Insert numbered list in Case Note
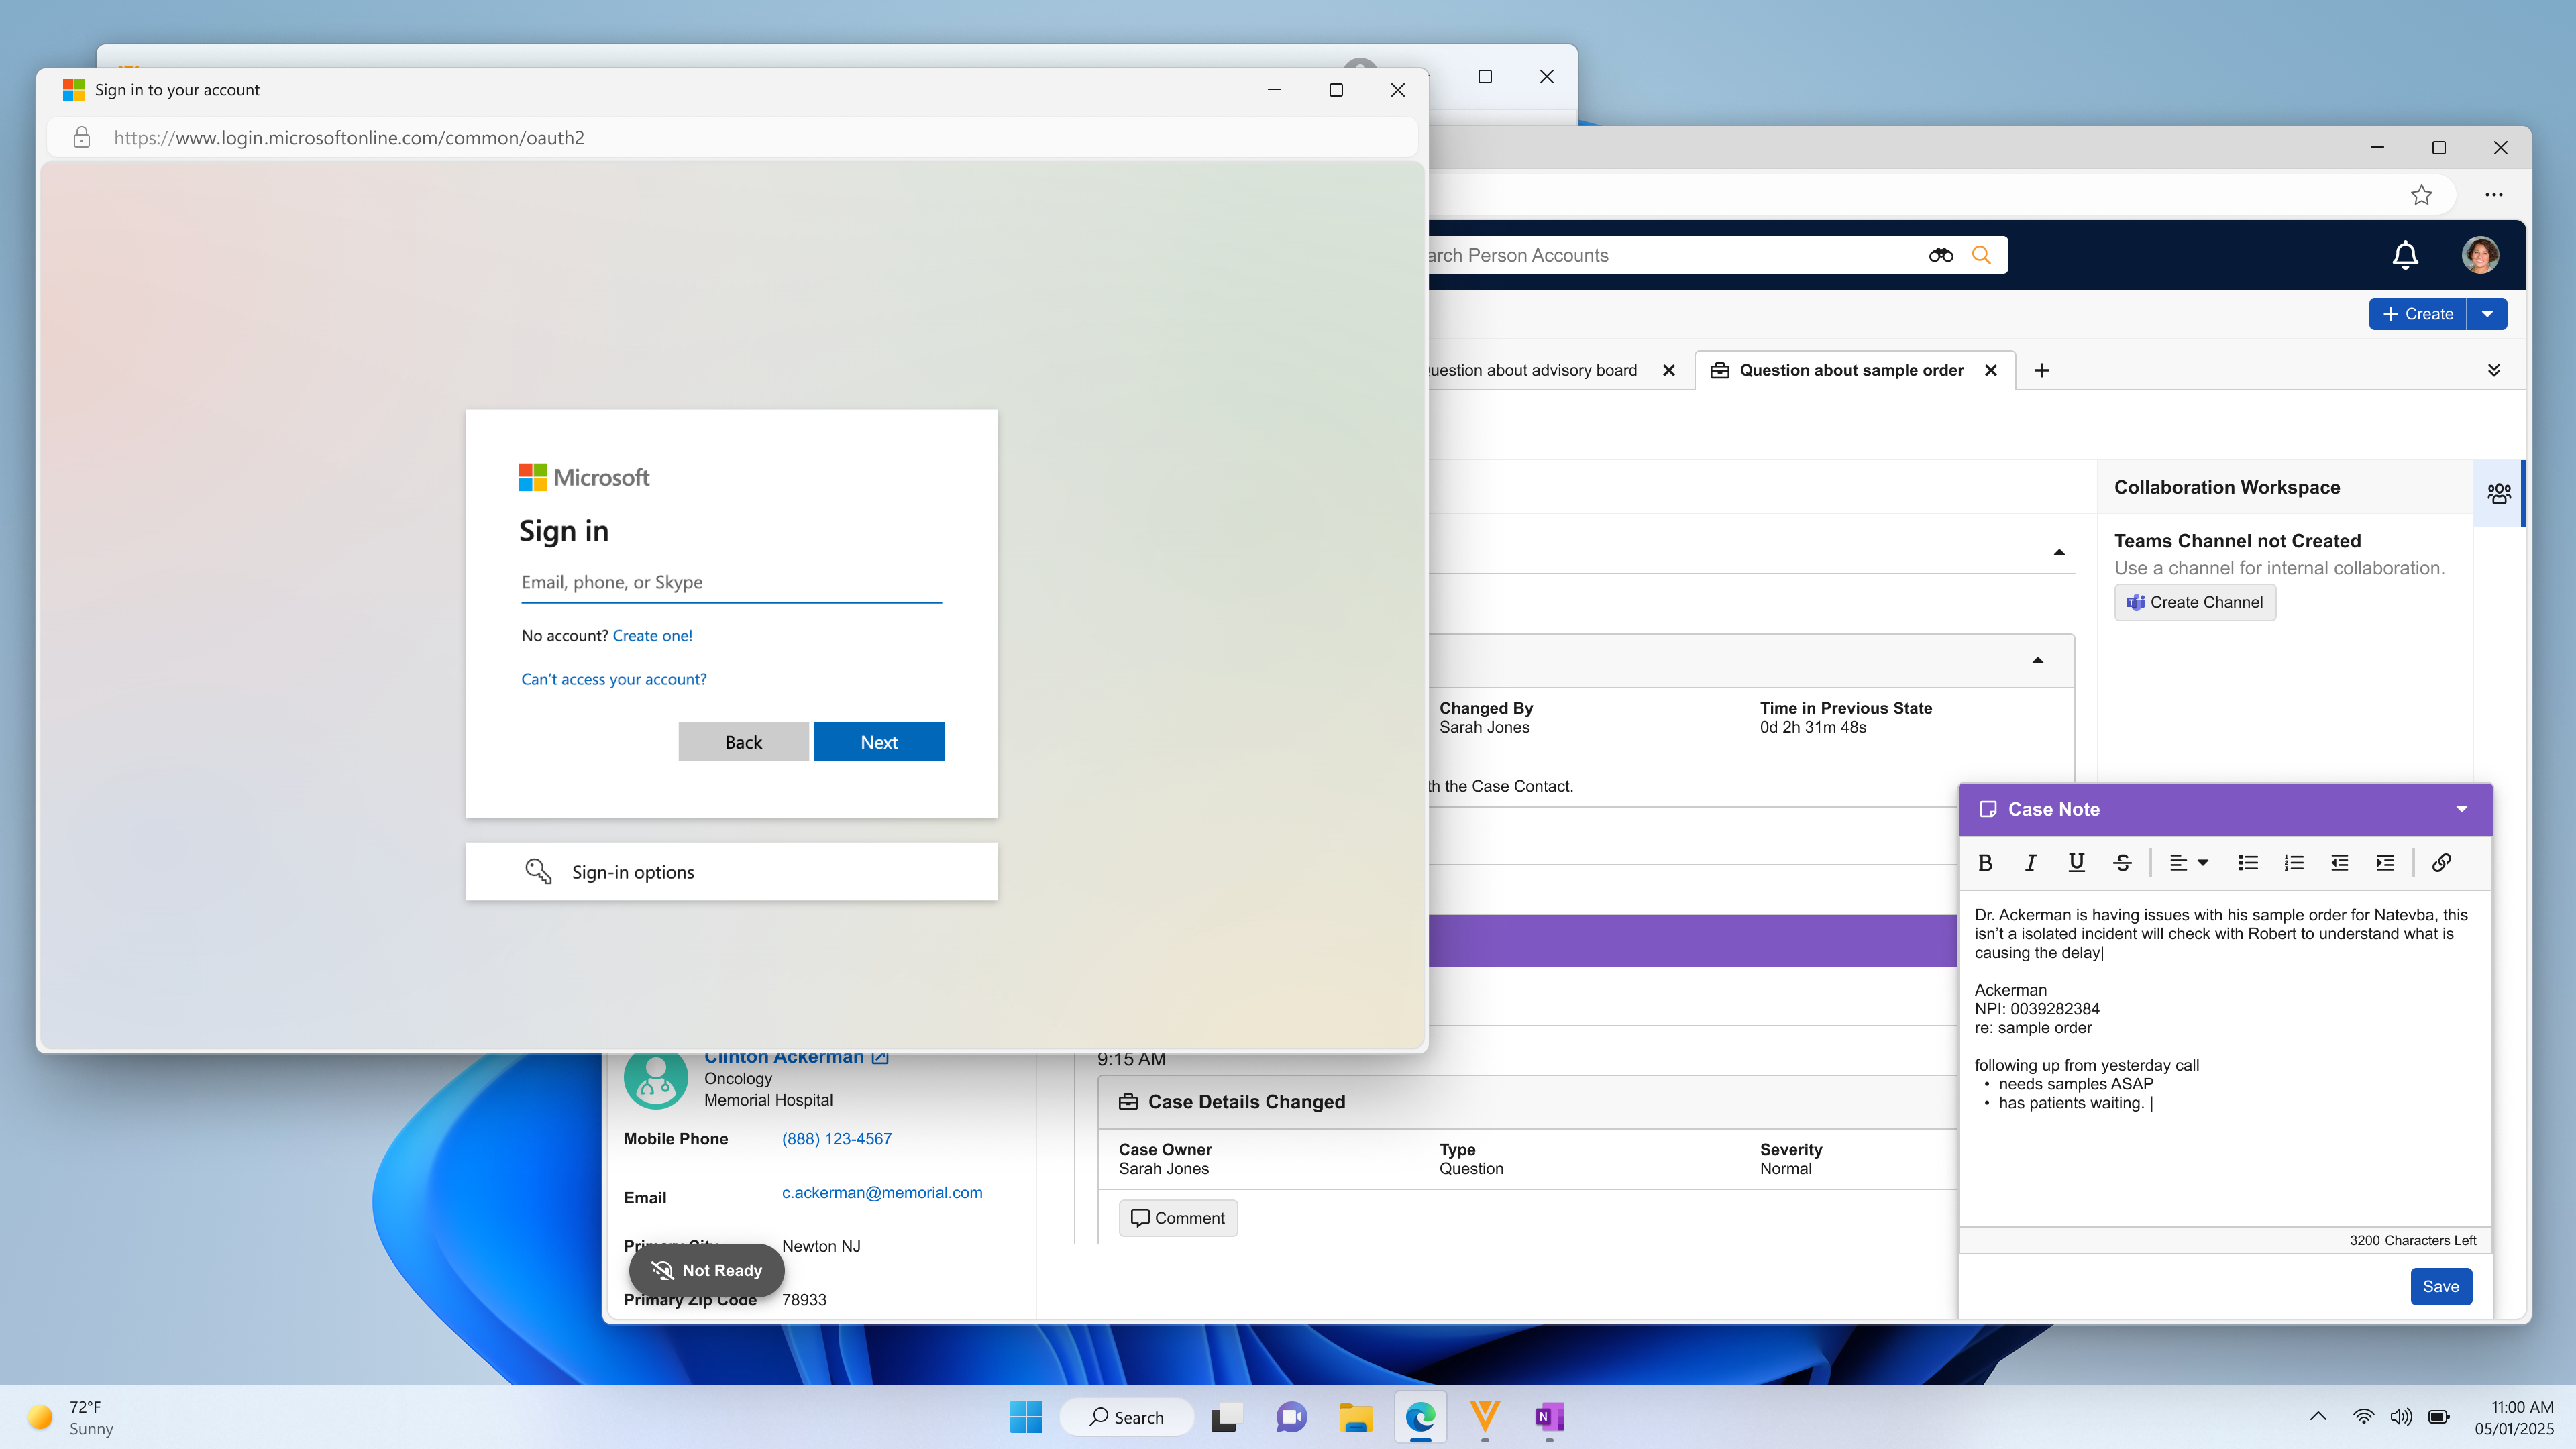 pos(2294,863)
